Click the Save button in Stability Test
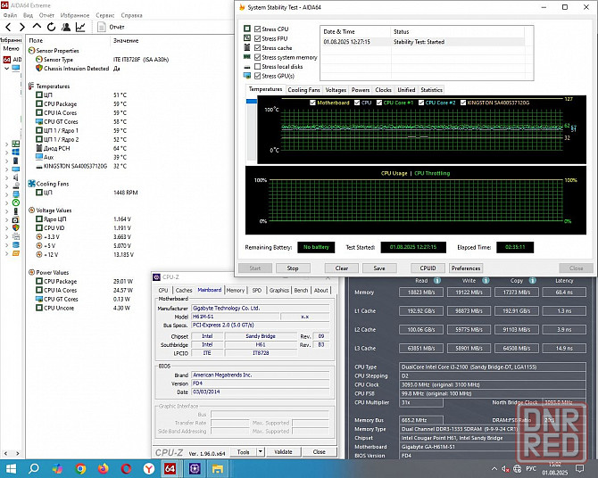The height and width of the screenshot is (478, 598). (379, 268)
